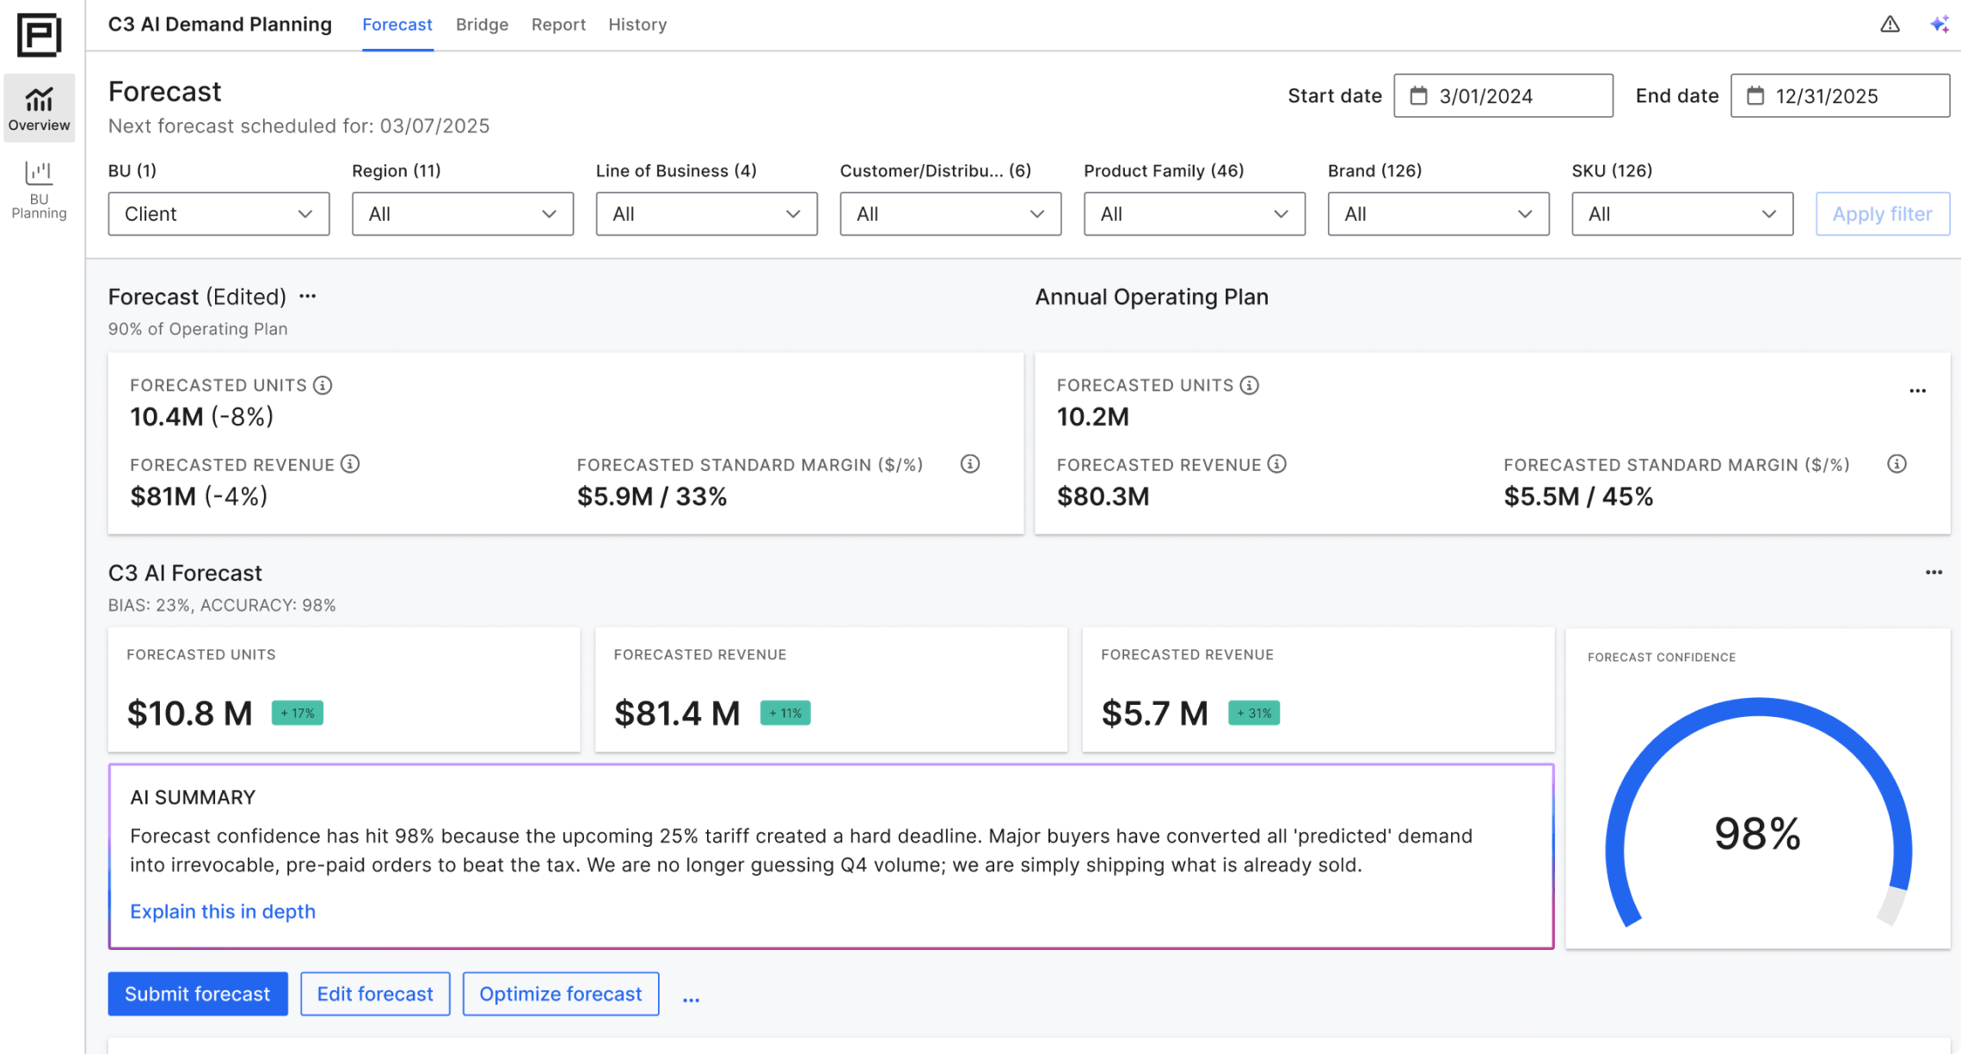Open ellipsis menu next to Forecast (Edited)
Viewport: 1961px width, 1054px height.
pyautogui.click(x=308, y=297)
